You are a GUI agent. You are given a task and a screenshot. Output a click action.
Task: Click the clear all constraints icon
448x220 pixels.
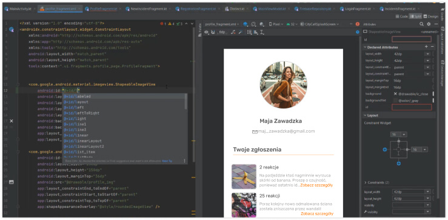click(x=233, y=32)
